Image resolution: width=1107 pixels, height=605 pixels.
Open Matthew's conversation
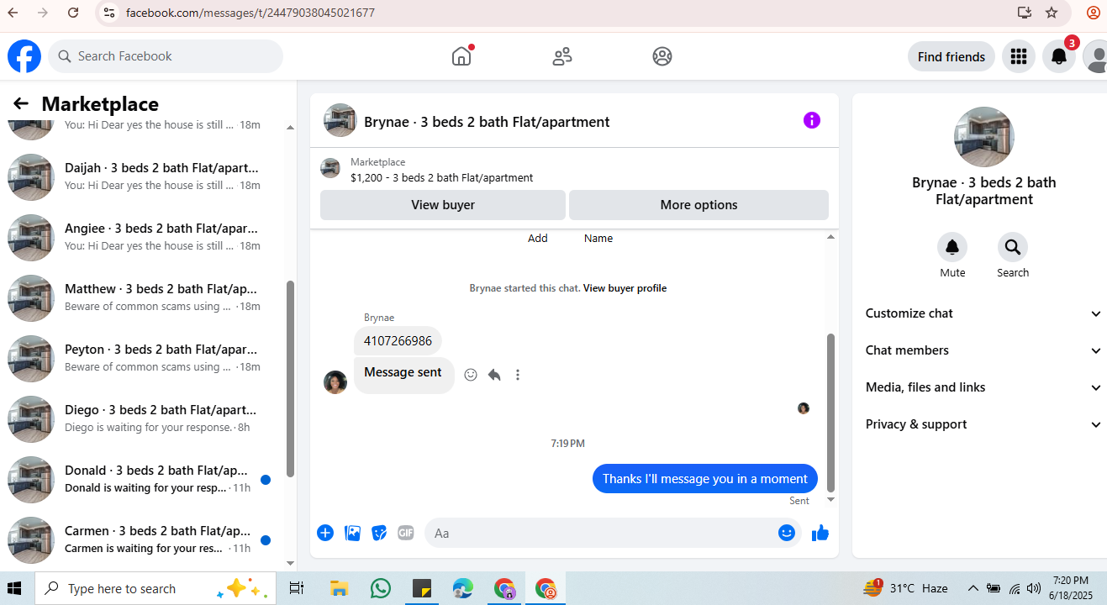click(x=143, y=297)
